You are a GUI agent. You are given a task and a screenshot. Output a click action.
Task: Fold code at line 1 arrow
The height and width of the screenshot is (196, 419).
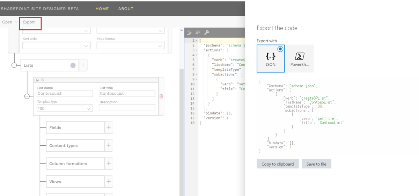click(197, 41)
